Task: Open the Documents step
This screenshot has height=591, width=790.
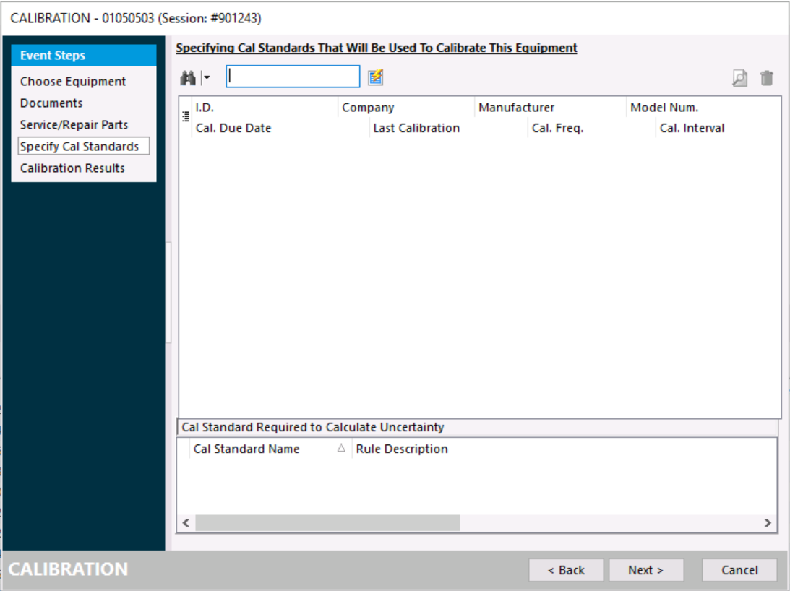Action: 51,103
